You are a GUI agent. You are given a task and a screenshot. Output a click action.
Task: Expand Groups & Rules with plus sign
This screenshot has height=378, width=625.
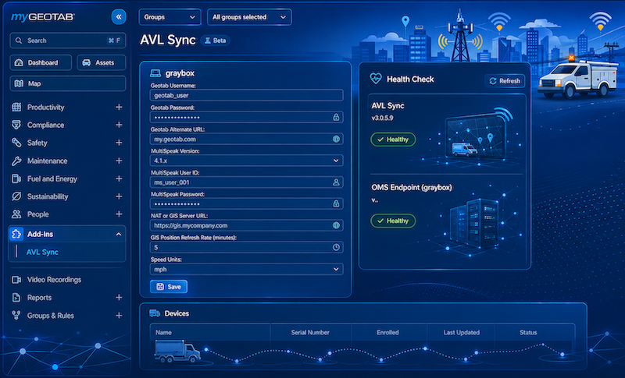click(119, 315)
